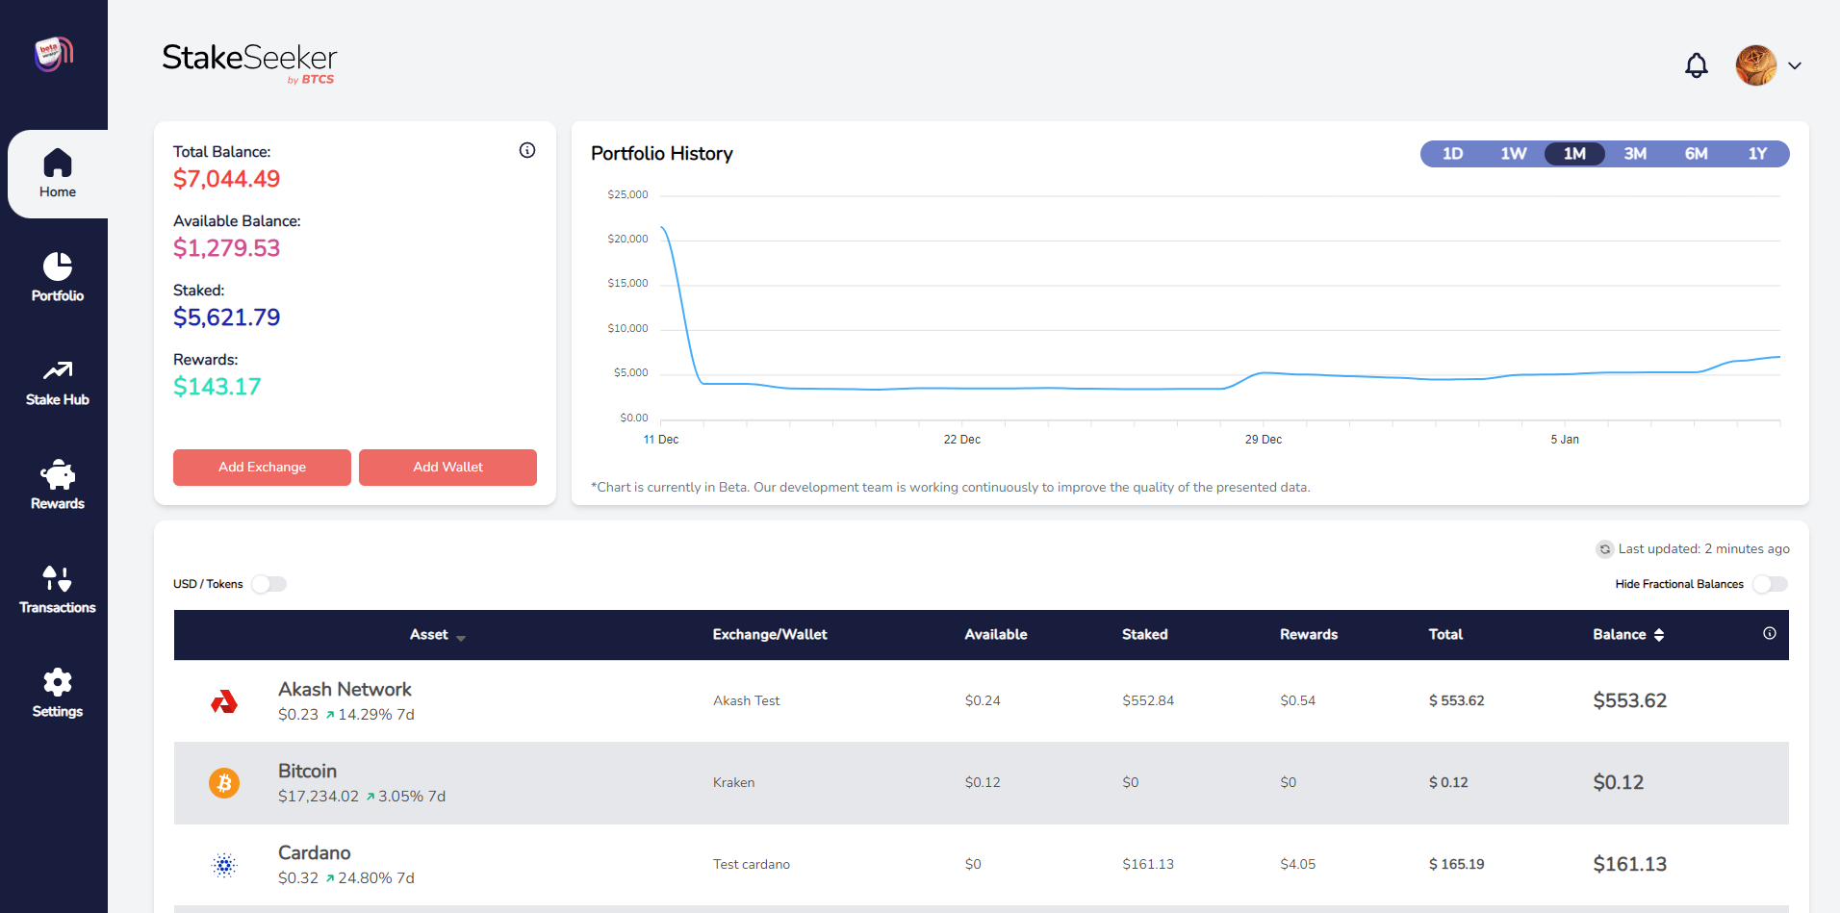
Task: Sort by Balance column arrows
Action: coord(1659,635)
